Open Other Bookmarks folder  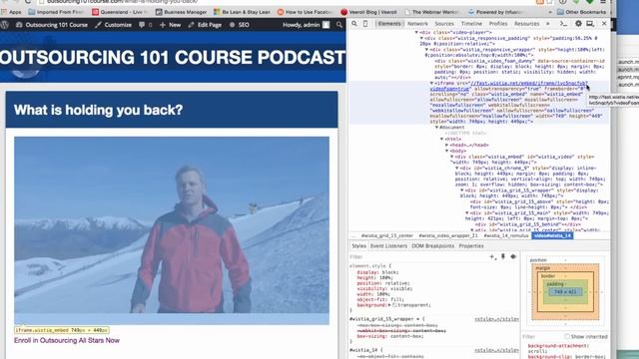[581, 12]
